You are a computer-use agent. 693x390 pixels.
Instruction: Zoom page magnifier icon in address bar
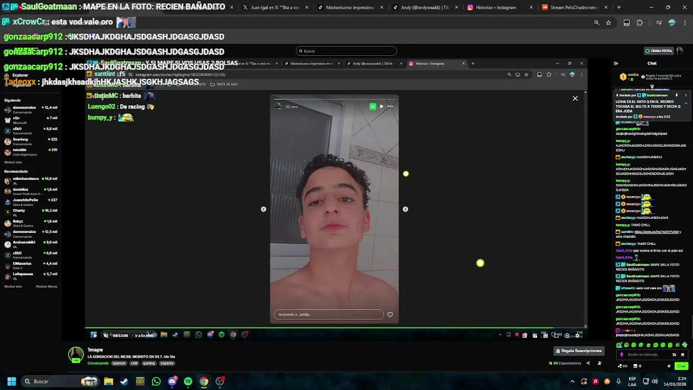click(x=597, y=23)
